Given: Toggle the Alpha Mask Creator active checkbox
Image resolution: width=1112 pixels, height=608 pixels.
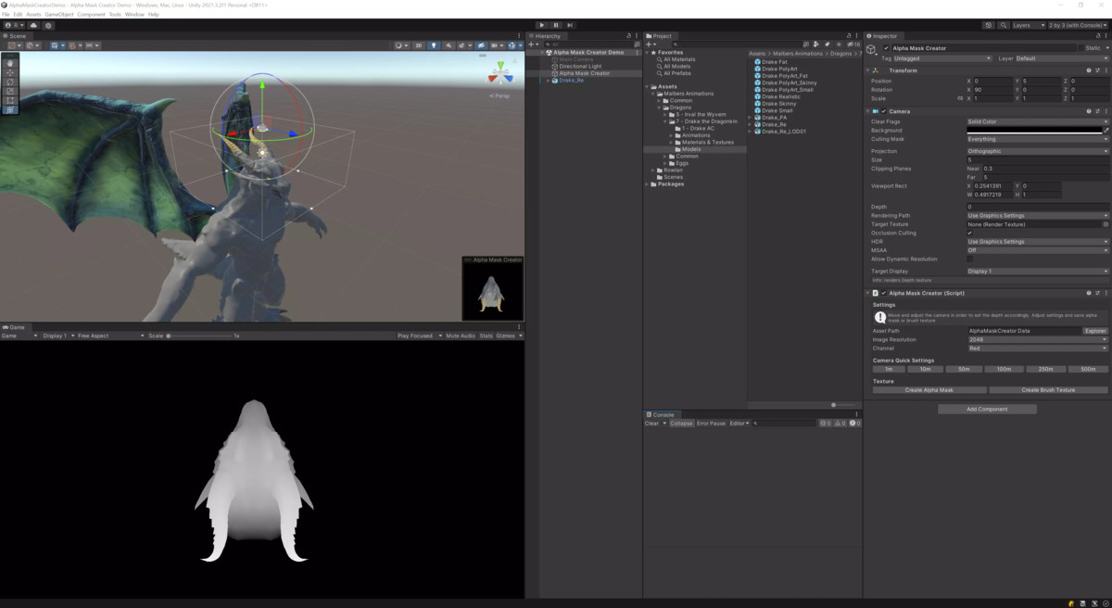Looking at the screenshot, I should pyautogui.click(x=886, y=48).
